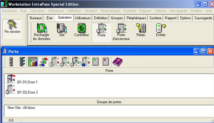The image size is (214, 123).
Task: Switch to the Sauvegarde tab
Action: click(x=203, y=18)
